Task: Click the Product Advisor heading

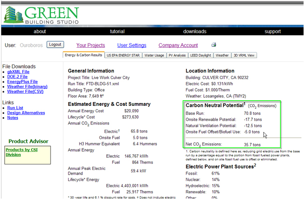Action: [28, 141]
